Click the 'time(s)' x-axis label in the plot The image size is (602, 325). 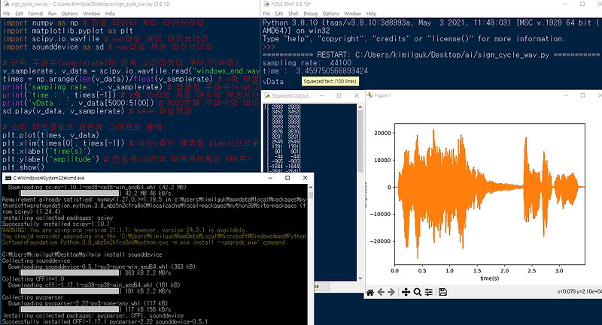click(490, 278)
